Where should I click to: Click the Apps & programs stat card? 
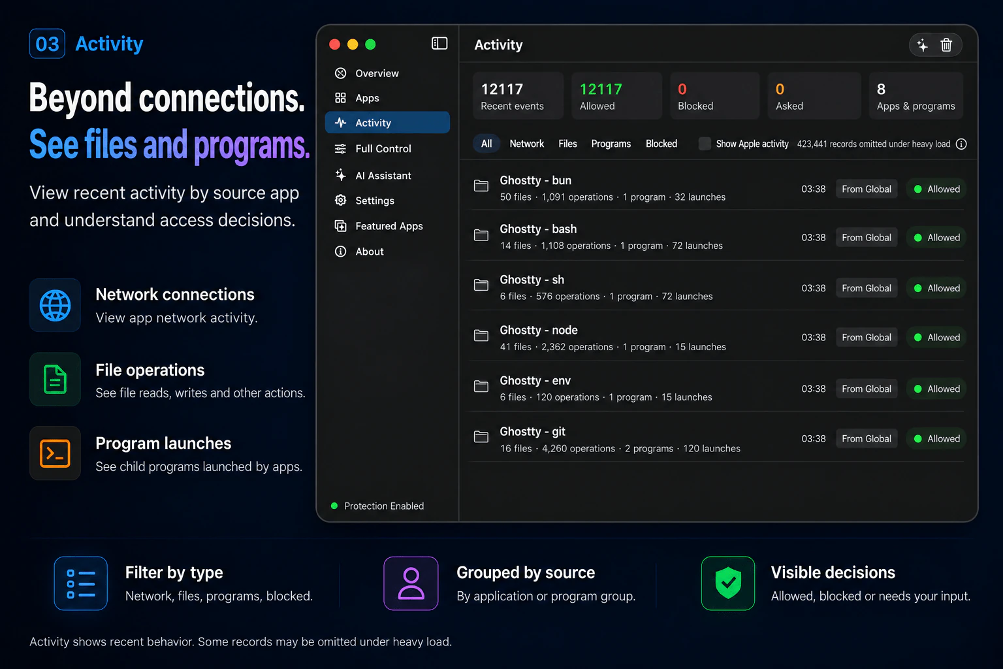click(916, 96)
